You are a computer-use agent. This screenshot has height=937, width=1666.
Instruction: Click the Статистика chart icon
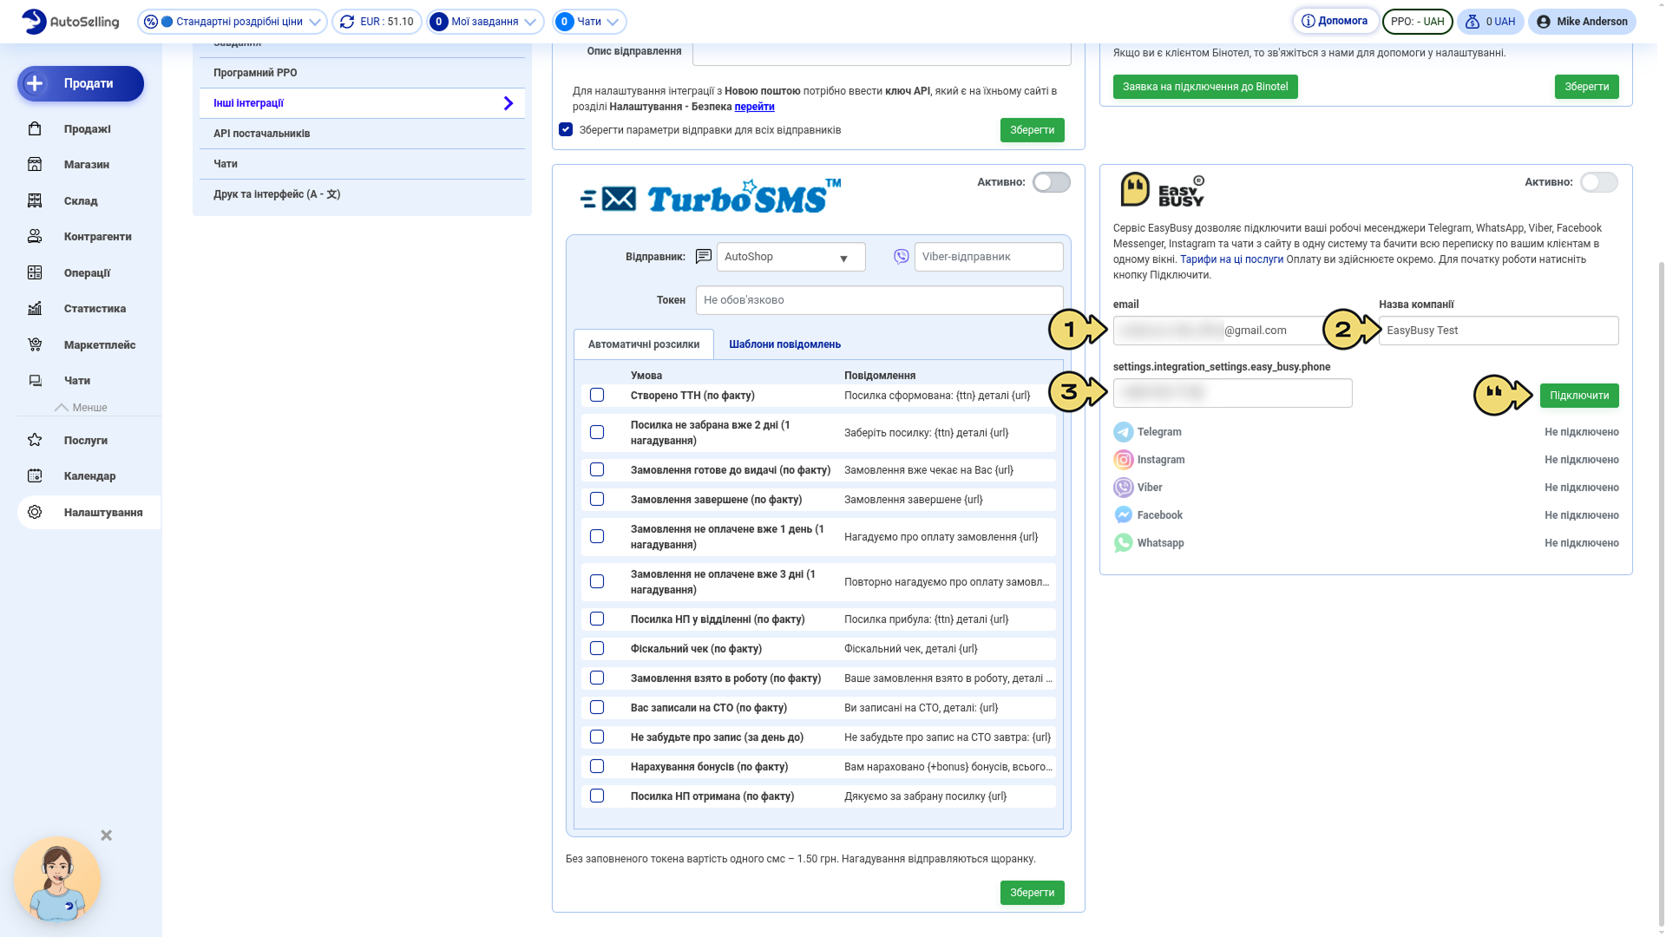(x=35, y=309)
